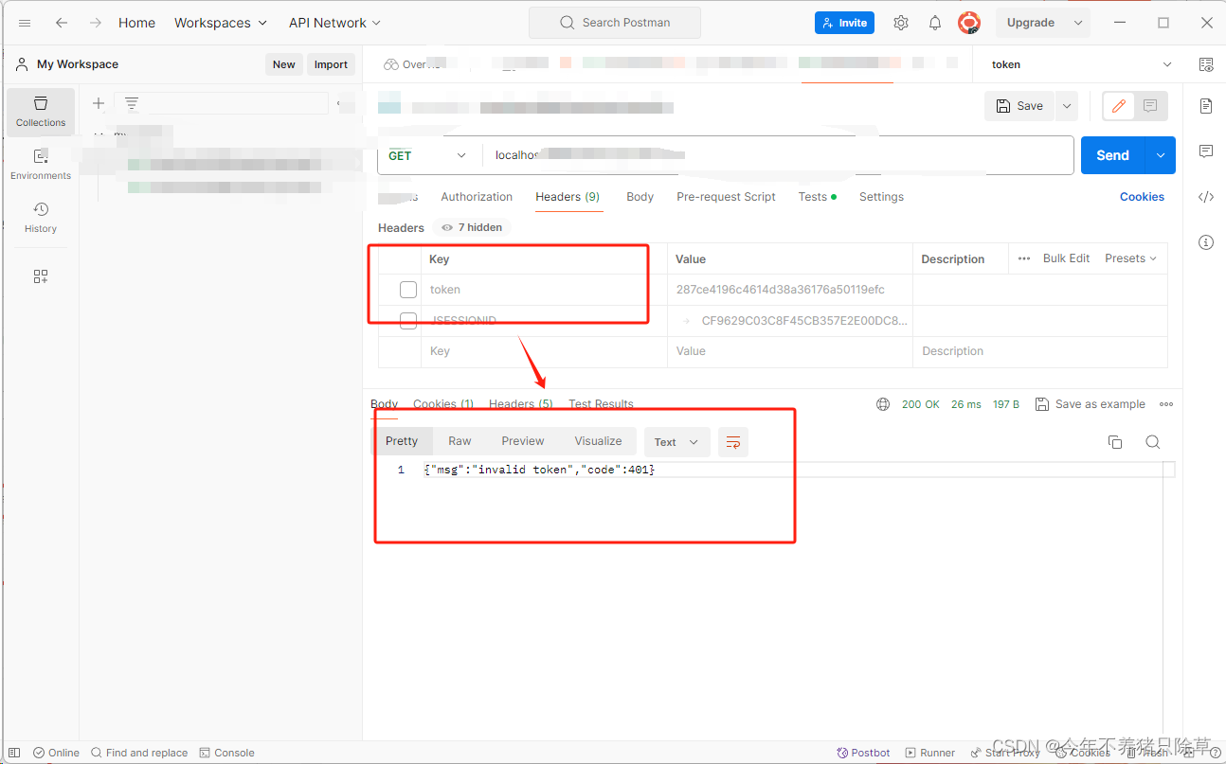Open the settings gear icon

901,23
